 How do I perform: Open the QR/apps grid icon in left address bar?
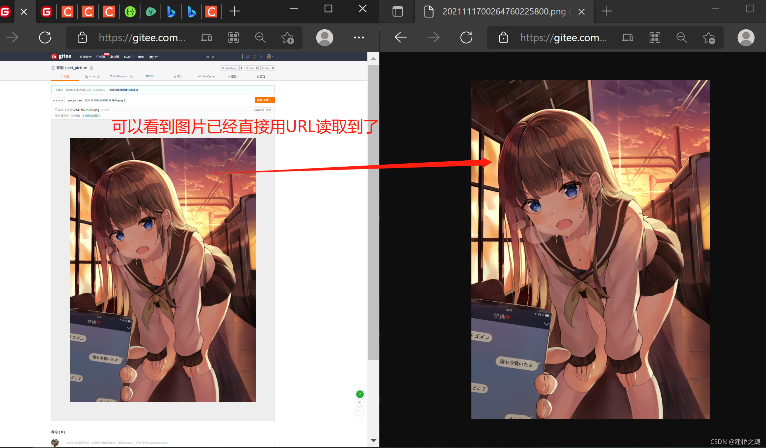tap(233, 38)
